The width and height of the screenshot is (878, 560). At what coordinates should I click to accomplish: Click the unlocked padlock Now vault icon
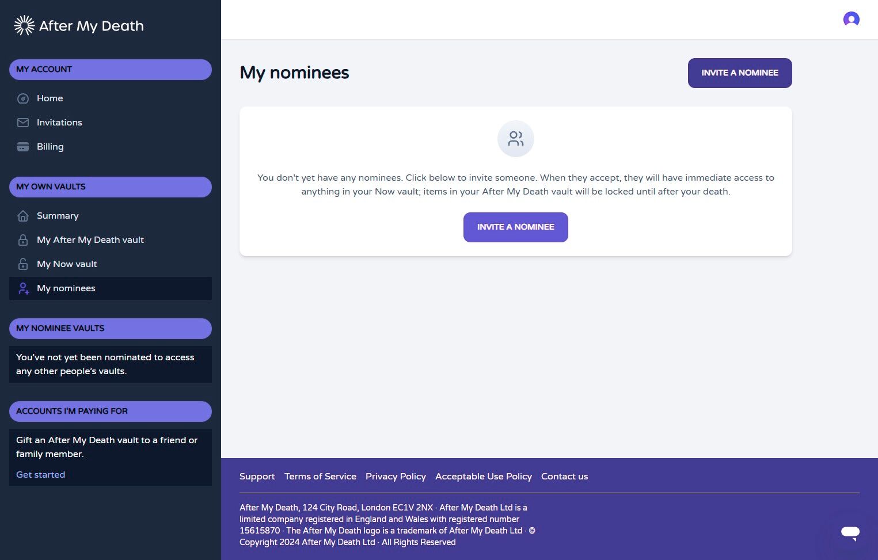coord(23,264)
